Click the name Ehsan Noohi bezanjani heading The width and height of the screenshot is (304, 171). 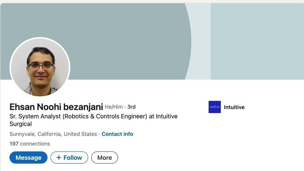pyautogui.click(x=56, y=107)
